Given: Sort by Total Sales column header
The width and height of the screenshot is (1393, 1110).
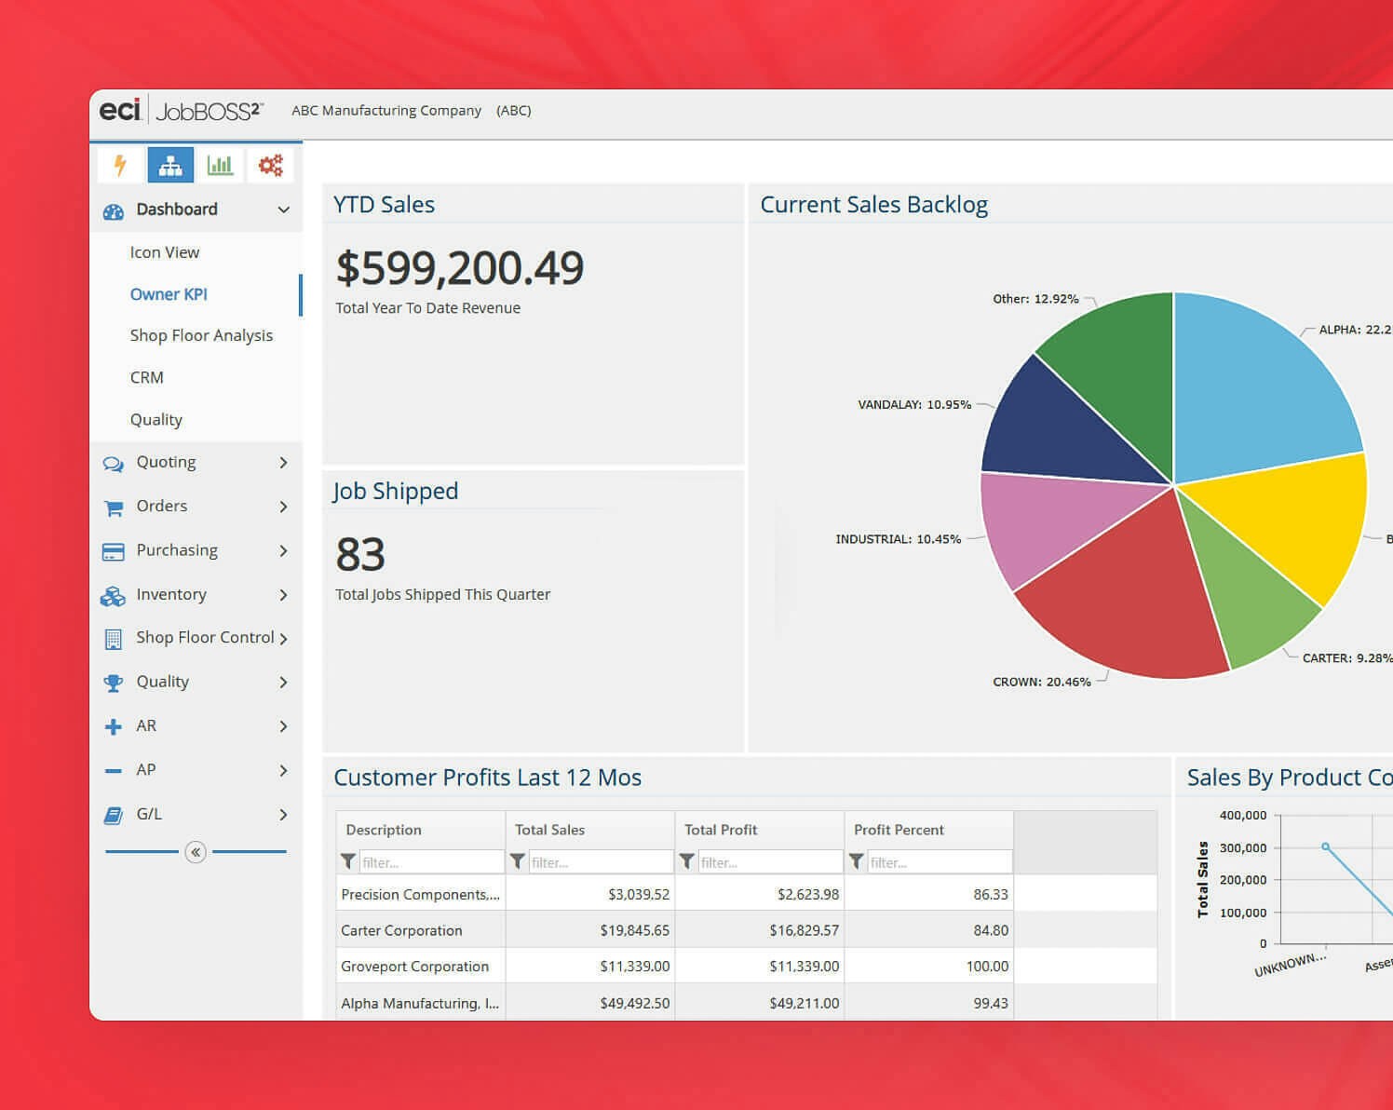Looking at the screenshot, I should pos(549,830).
